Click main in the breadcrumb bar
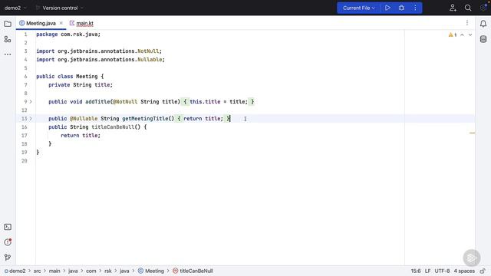 pos(54,271)
